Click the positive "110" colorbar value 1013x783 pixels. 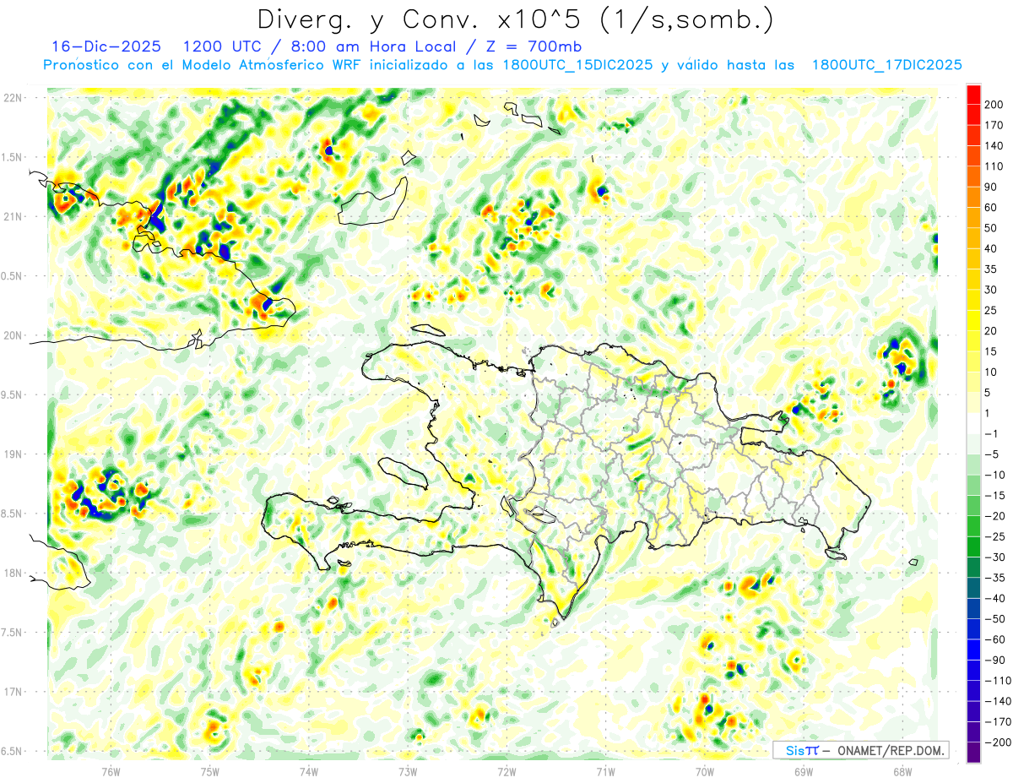click(994, 166)
